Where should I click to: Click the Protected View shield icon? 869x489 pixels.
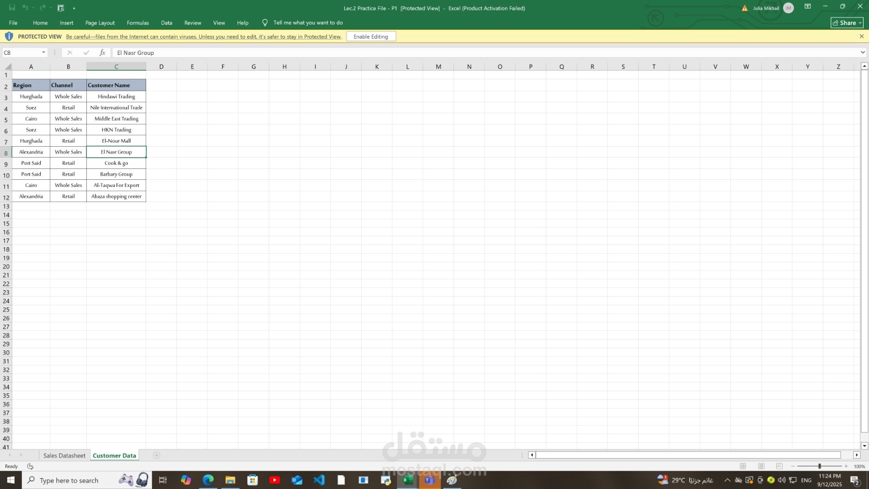point(9,36)
